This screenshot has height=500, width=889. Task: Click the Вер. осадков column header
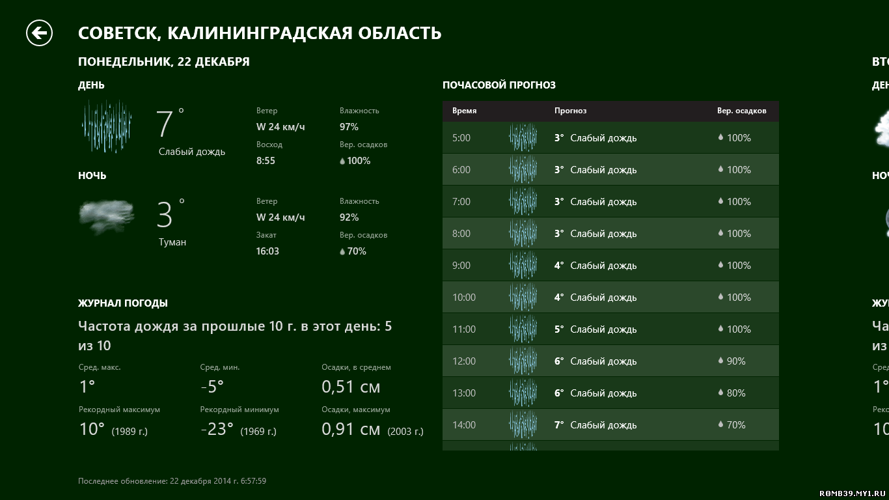741,111
